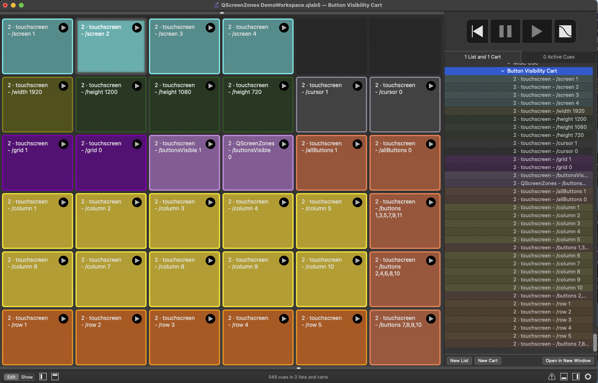Screen dimensions: 598x383
Task: Toggle the right sidebar panel visibility
Action: (576, 377)
